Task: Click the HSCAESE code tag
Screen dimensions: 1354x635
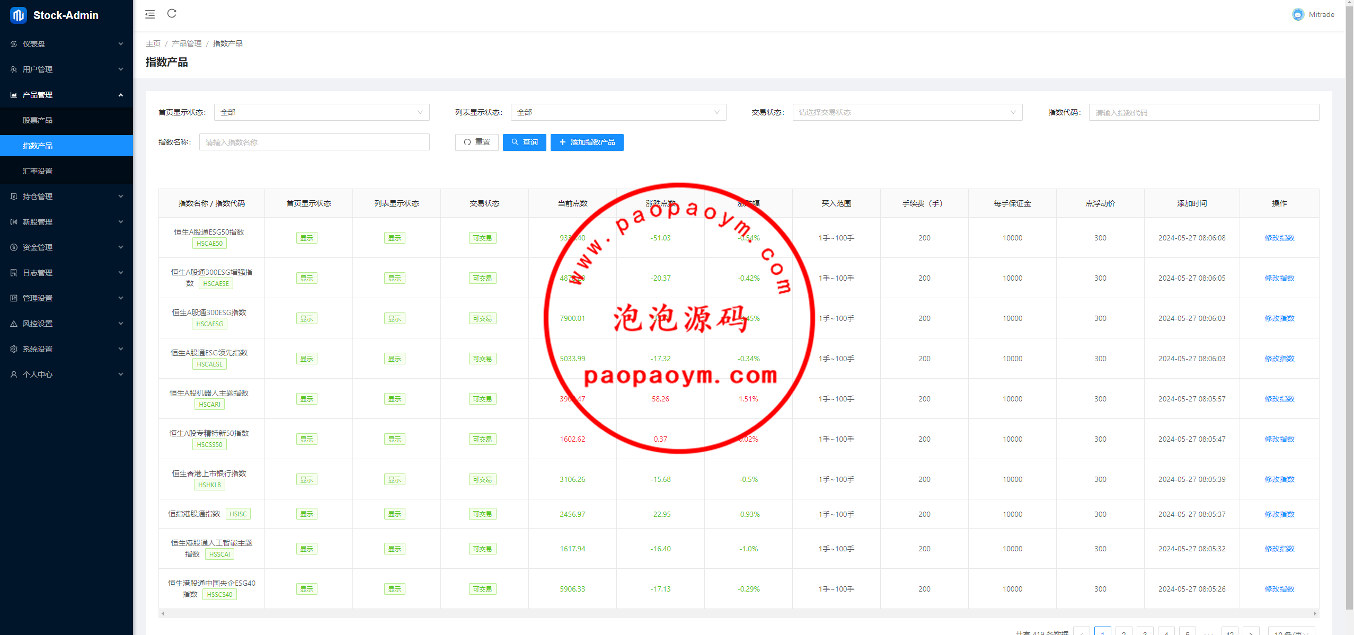Action: pos(216,284)
